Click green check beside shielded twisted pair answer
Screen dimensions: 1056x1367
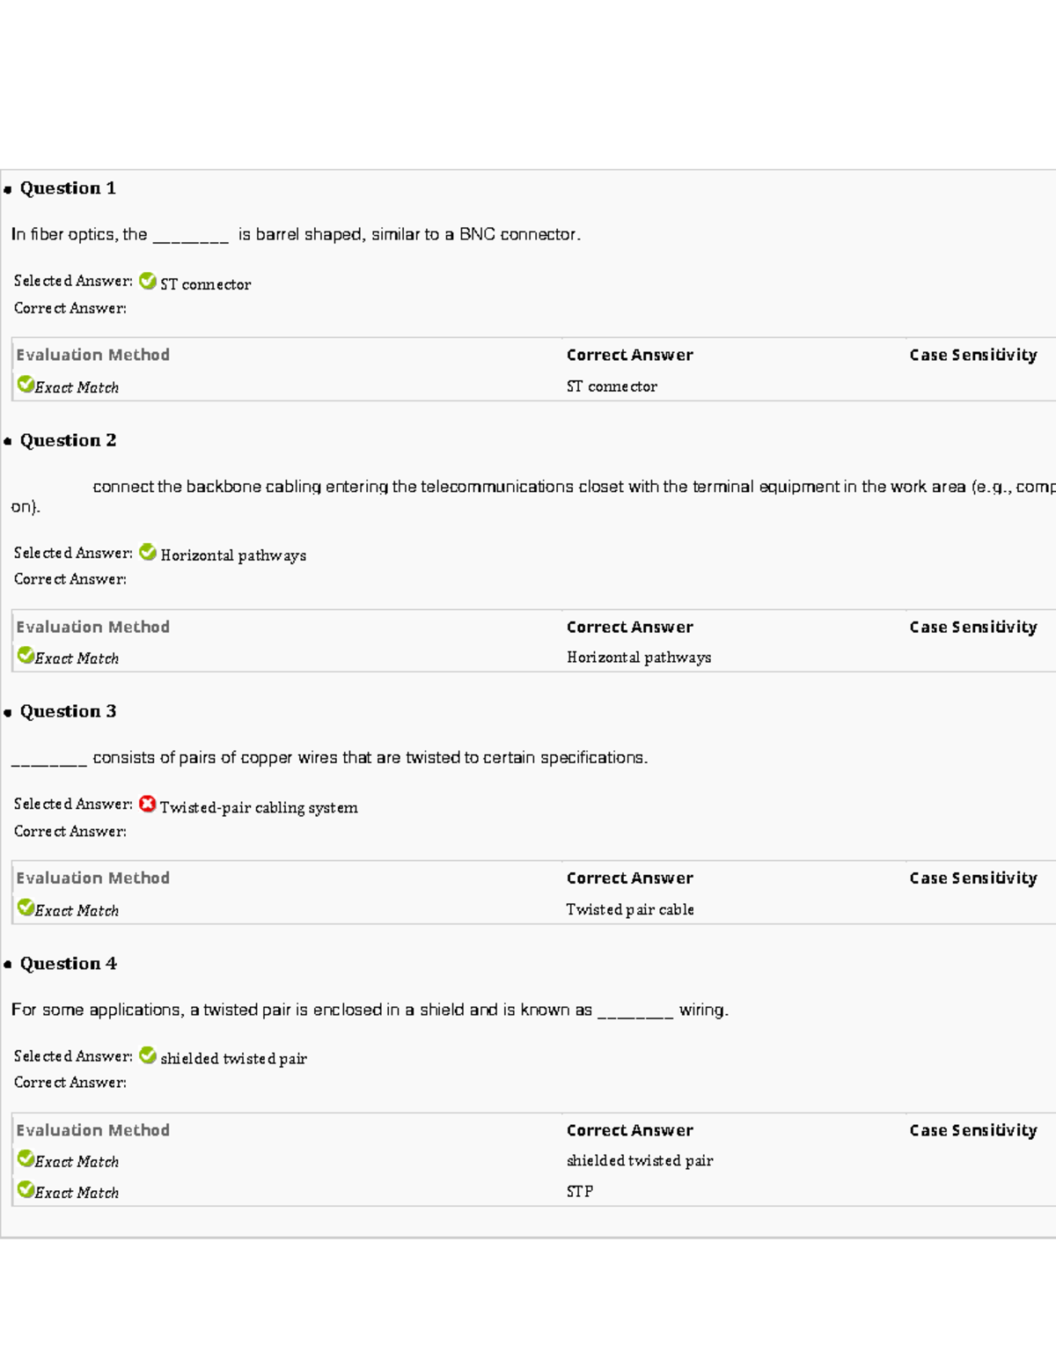148,1056
